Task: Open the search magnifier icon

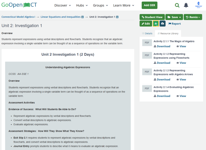Action: (x=177, y=5)
